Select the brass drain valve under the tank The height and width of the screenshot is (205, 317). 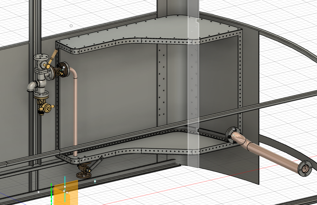tap(83, 171)
